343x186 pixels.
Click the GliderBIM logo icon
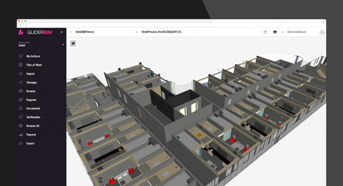pos(21,32)
